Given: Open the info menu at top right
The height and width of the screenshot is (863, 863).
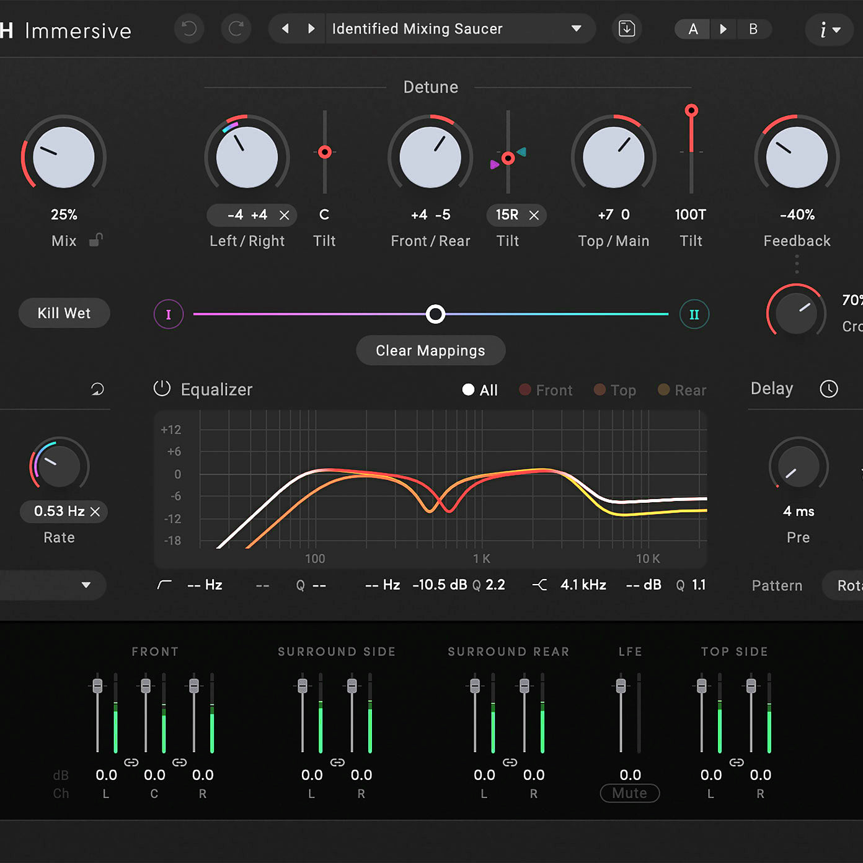Looking at the screenshot, I should coord(829,30).
